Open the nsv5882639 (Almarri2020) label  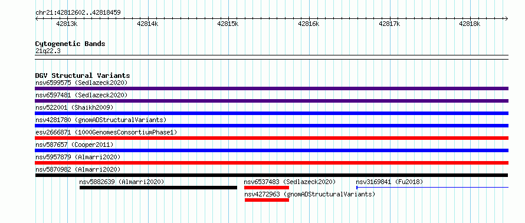pos(122,182)
